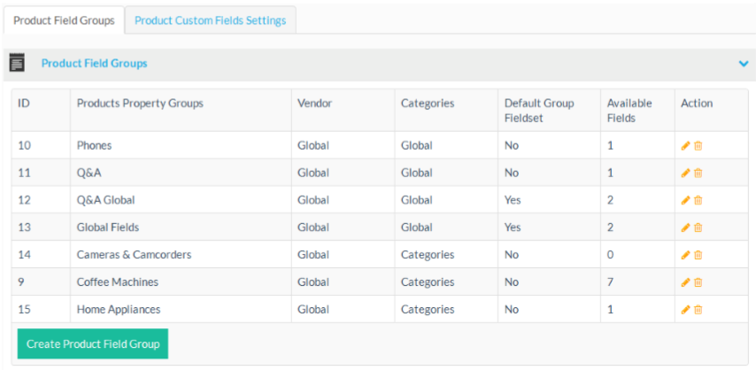
Task: Click the Product Field Groups panel heading link
Action: (x=94, y=64)
